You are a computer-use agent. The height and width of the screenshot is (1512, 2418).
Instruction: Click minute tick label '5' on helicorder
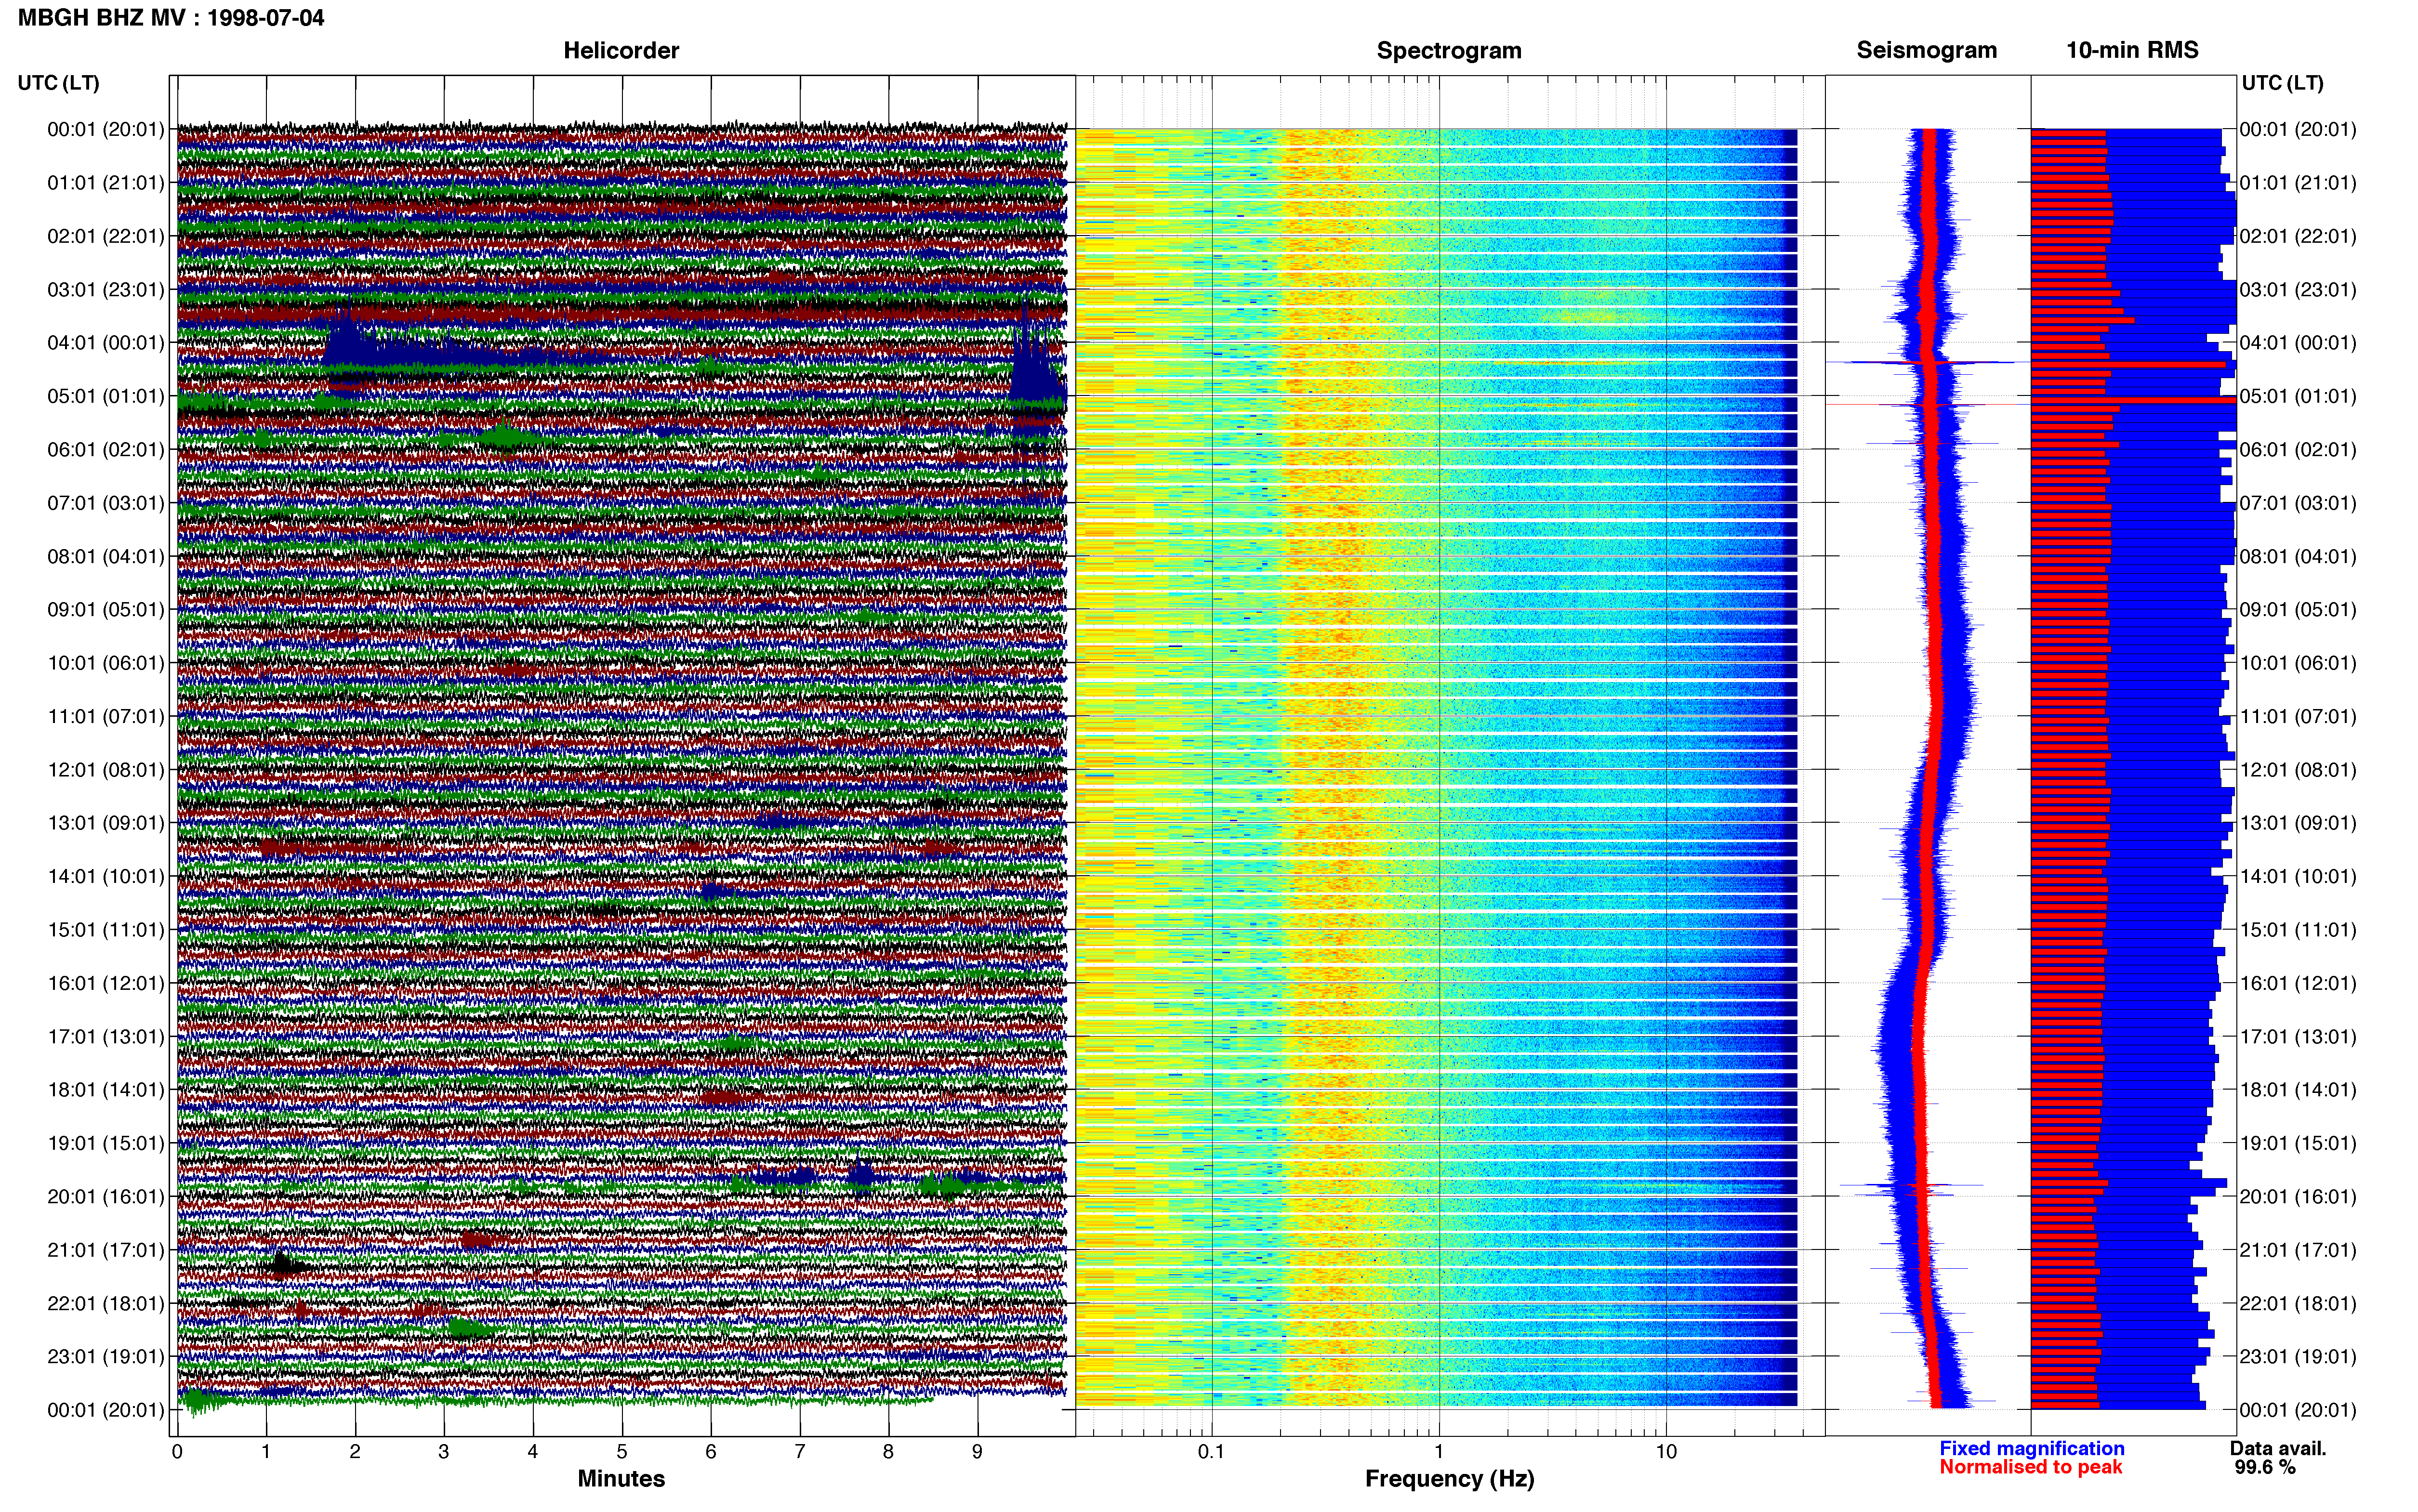[622, 1452]
